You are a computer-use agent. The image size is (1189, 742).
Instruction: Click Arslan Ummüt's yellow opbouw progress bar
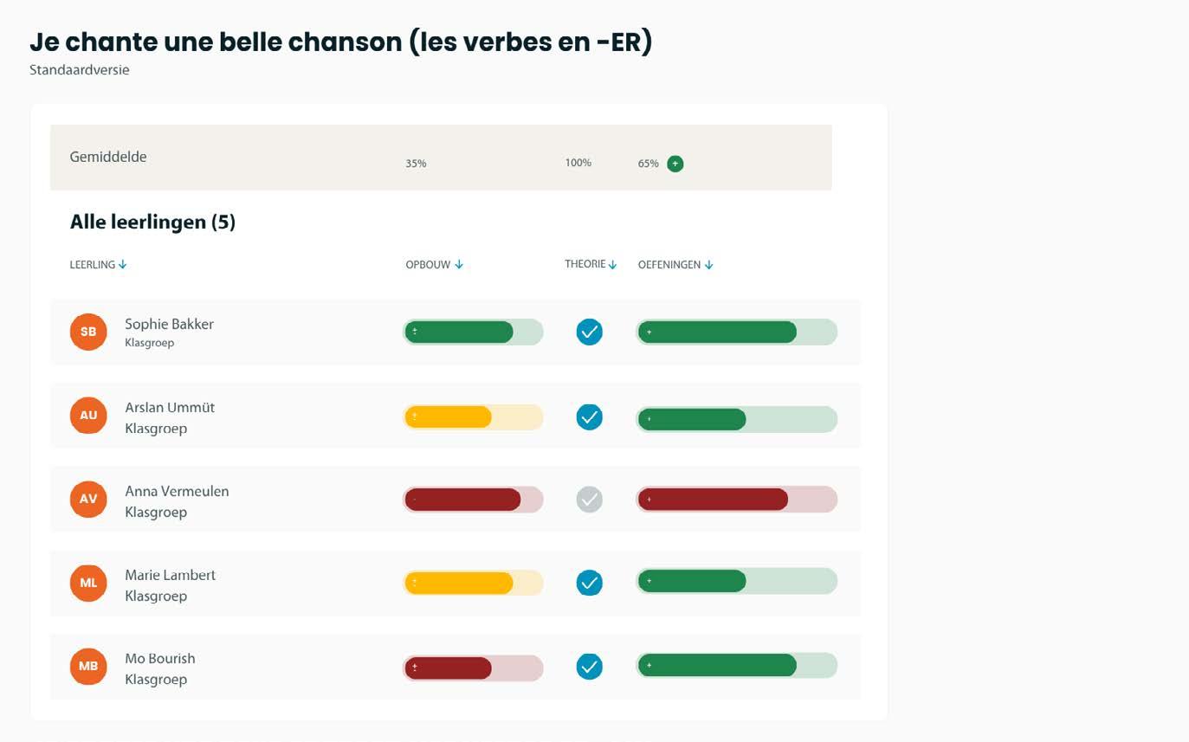click(x=473, y=417)
